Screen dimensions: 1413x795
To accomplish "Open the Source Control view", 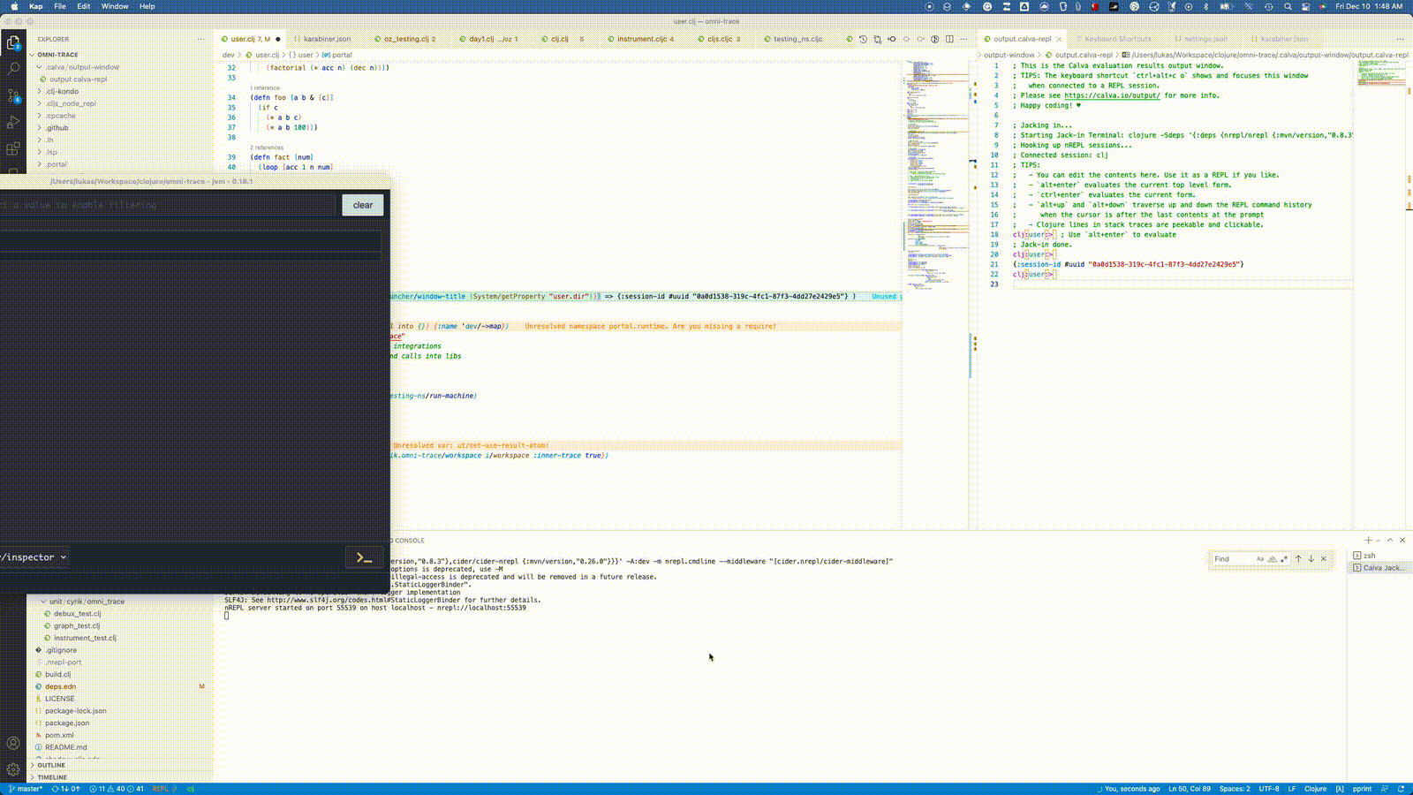I will (x=13, y=95).
